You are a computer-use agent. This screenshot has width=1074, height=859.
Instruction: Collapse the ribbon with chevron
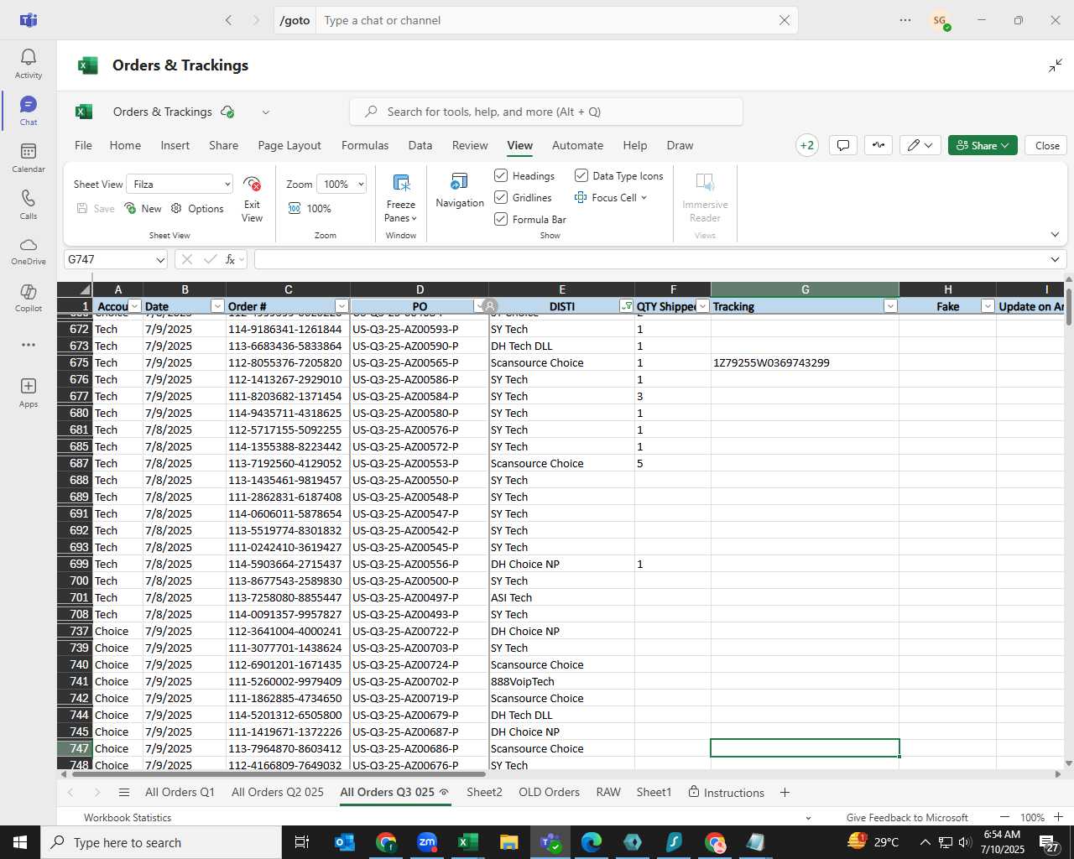click(x=1055, y=235)
